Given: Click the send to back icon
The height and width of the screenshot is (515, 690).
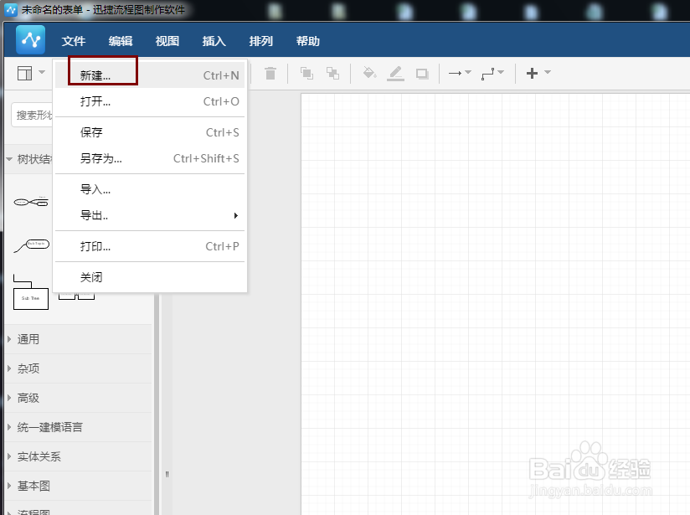Looking at the screenshot, I should (x=332, y=73).
